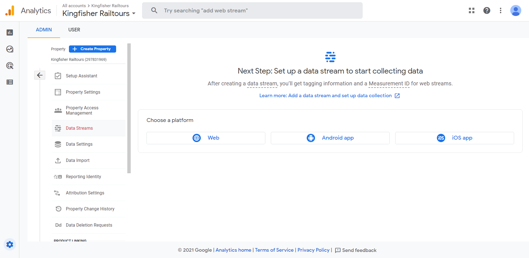
Task: Click the Kingfisher Railtours breadcrumb link
Action: pyautogui.click(x=110, y=6)
